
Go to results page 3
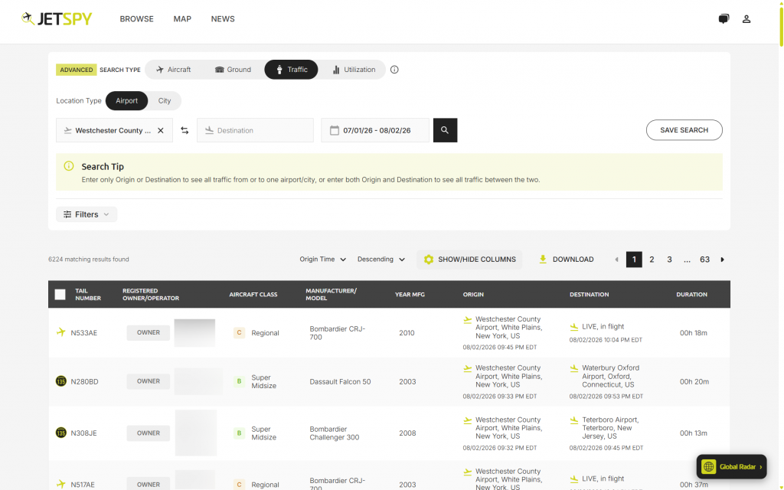click(x=669, y=260)
